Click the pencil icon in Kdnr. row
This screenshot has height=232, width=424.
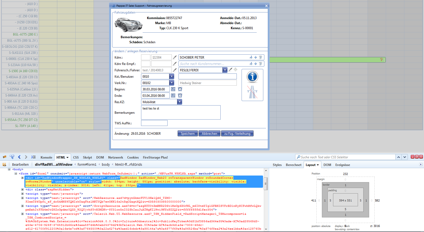pos(175,57)
